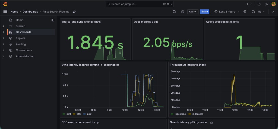The height and width of the screenshot is (129, 278).
Task: Open Explore in sidebar
Action: [21, 38]
